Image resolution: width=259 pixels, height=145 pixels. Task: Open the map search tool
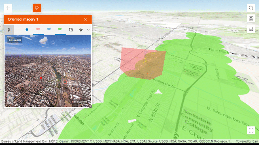coord(251,8)
